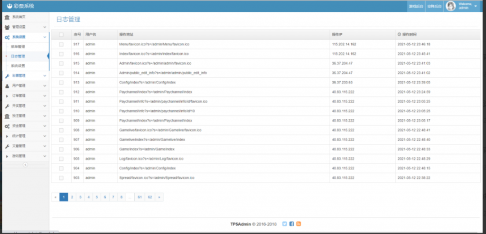Click the 管理设置 users icon

(x=7, y=27)
